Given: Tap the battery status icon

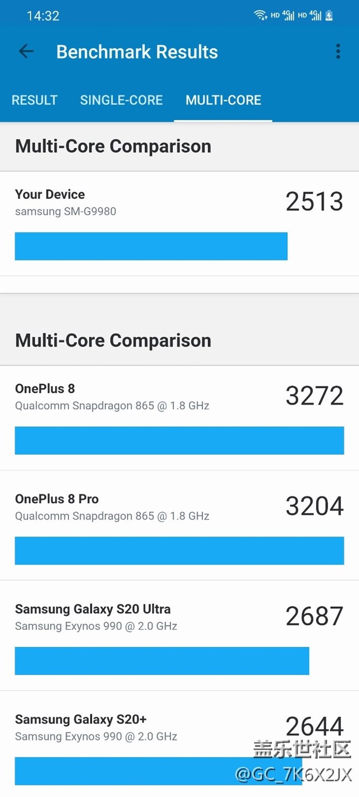Looking at the screenshot, I should 329,15.
